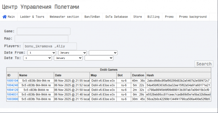Open game ID 1005104
Image resolution: width=218 pixels, height=113 pixels.
click(12, 81)
